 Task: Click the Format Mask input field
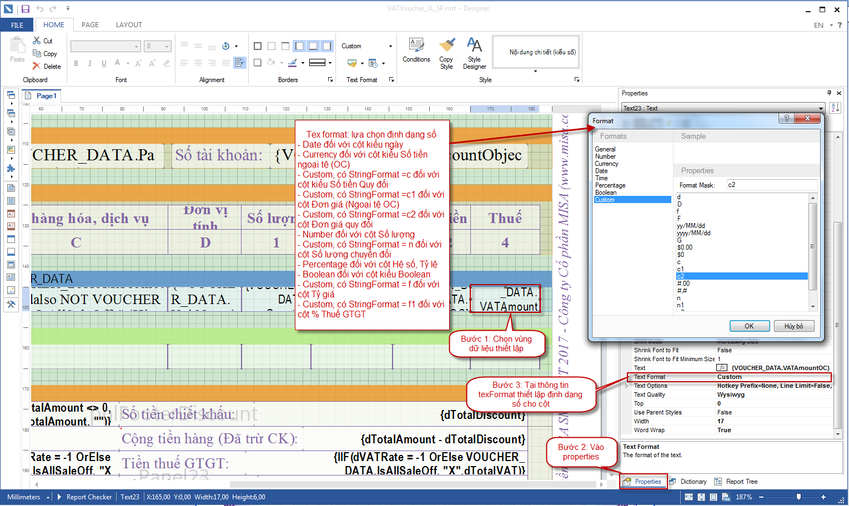coord(772,185)
